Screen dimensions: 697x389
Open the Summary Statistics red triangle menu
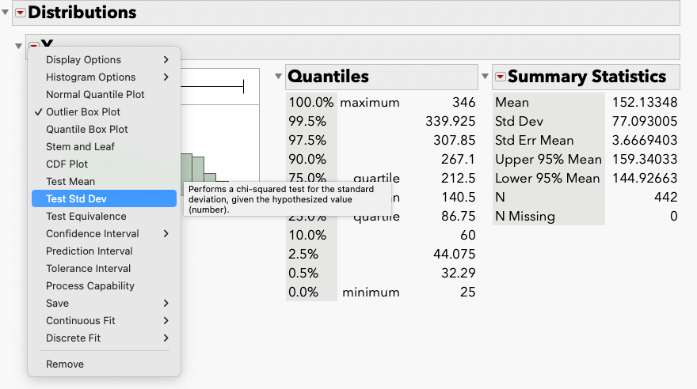click(501, 77)
